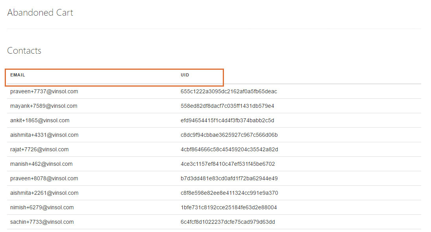This screenshot has height=232, width=431.
Task: Click email aishmita+2261@vinsol.com
Action: coord(44,193)
